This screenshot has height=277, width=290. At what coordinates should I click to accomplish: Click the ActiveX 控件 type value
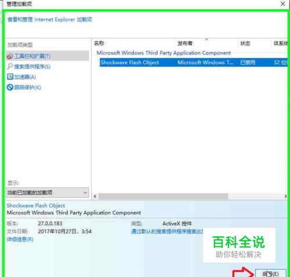pos(177,224)
